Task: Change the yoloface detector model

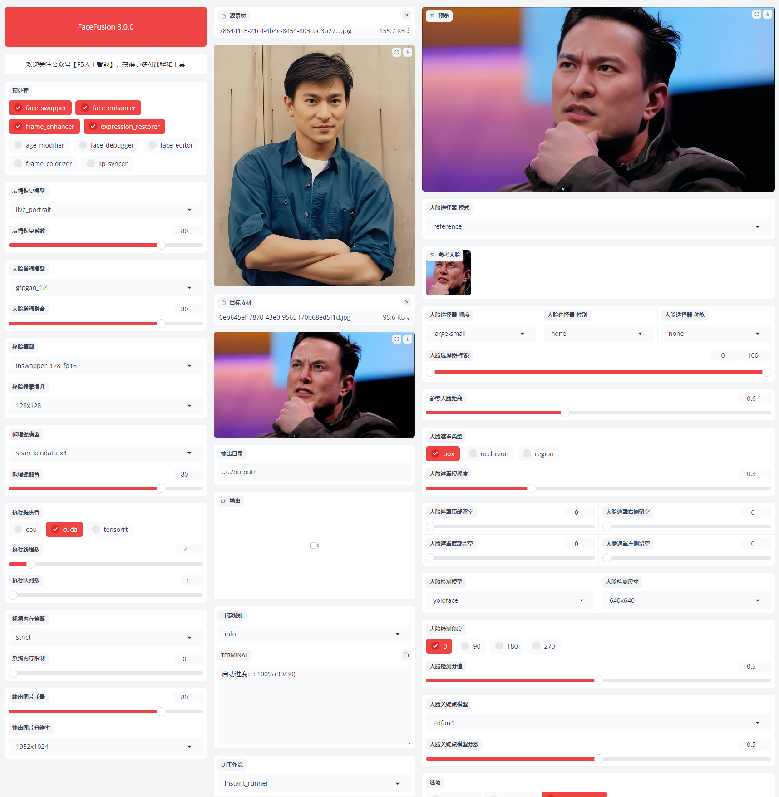Action: (x=510, y=600)
